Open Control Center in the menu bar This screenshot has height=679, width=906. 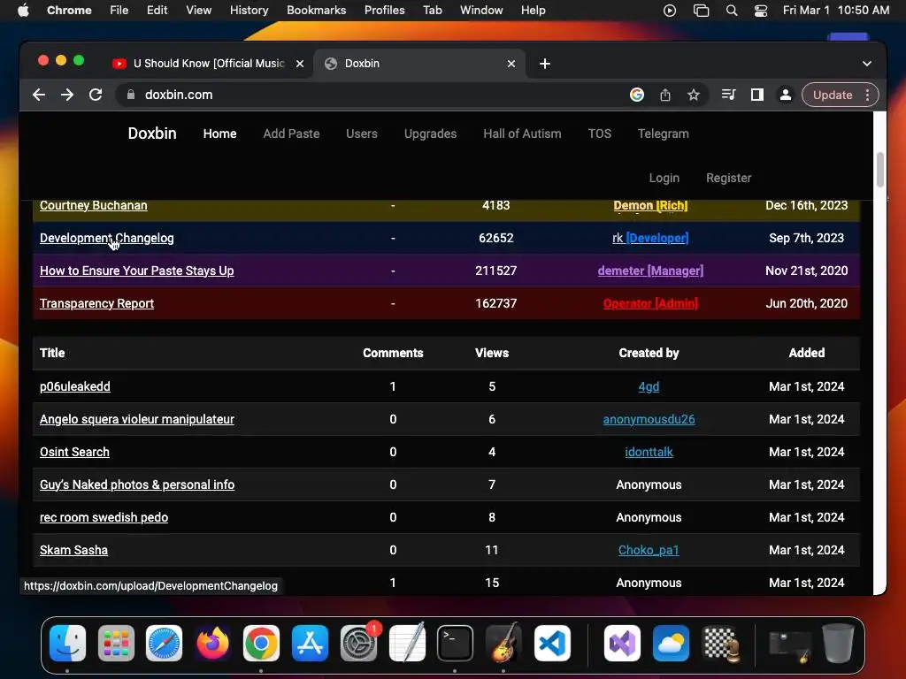(x=761, y=11)
